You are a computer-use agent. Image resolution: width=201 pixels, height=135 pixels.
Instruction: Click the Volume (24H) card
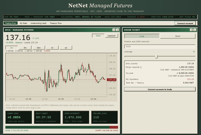[104, 117]
